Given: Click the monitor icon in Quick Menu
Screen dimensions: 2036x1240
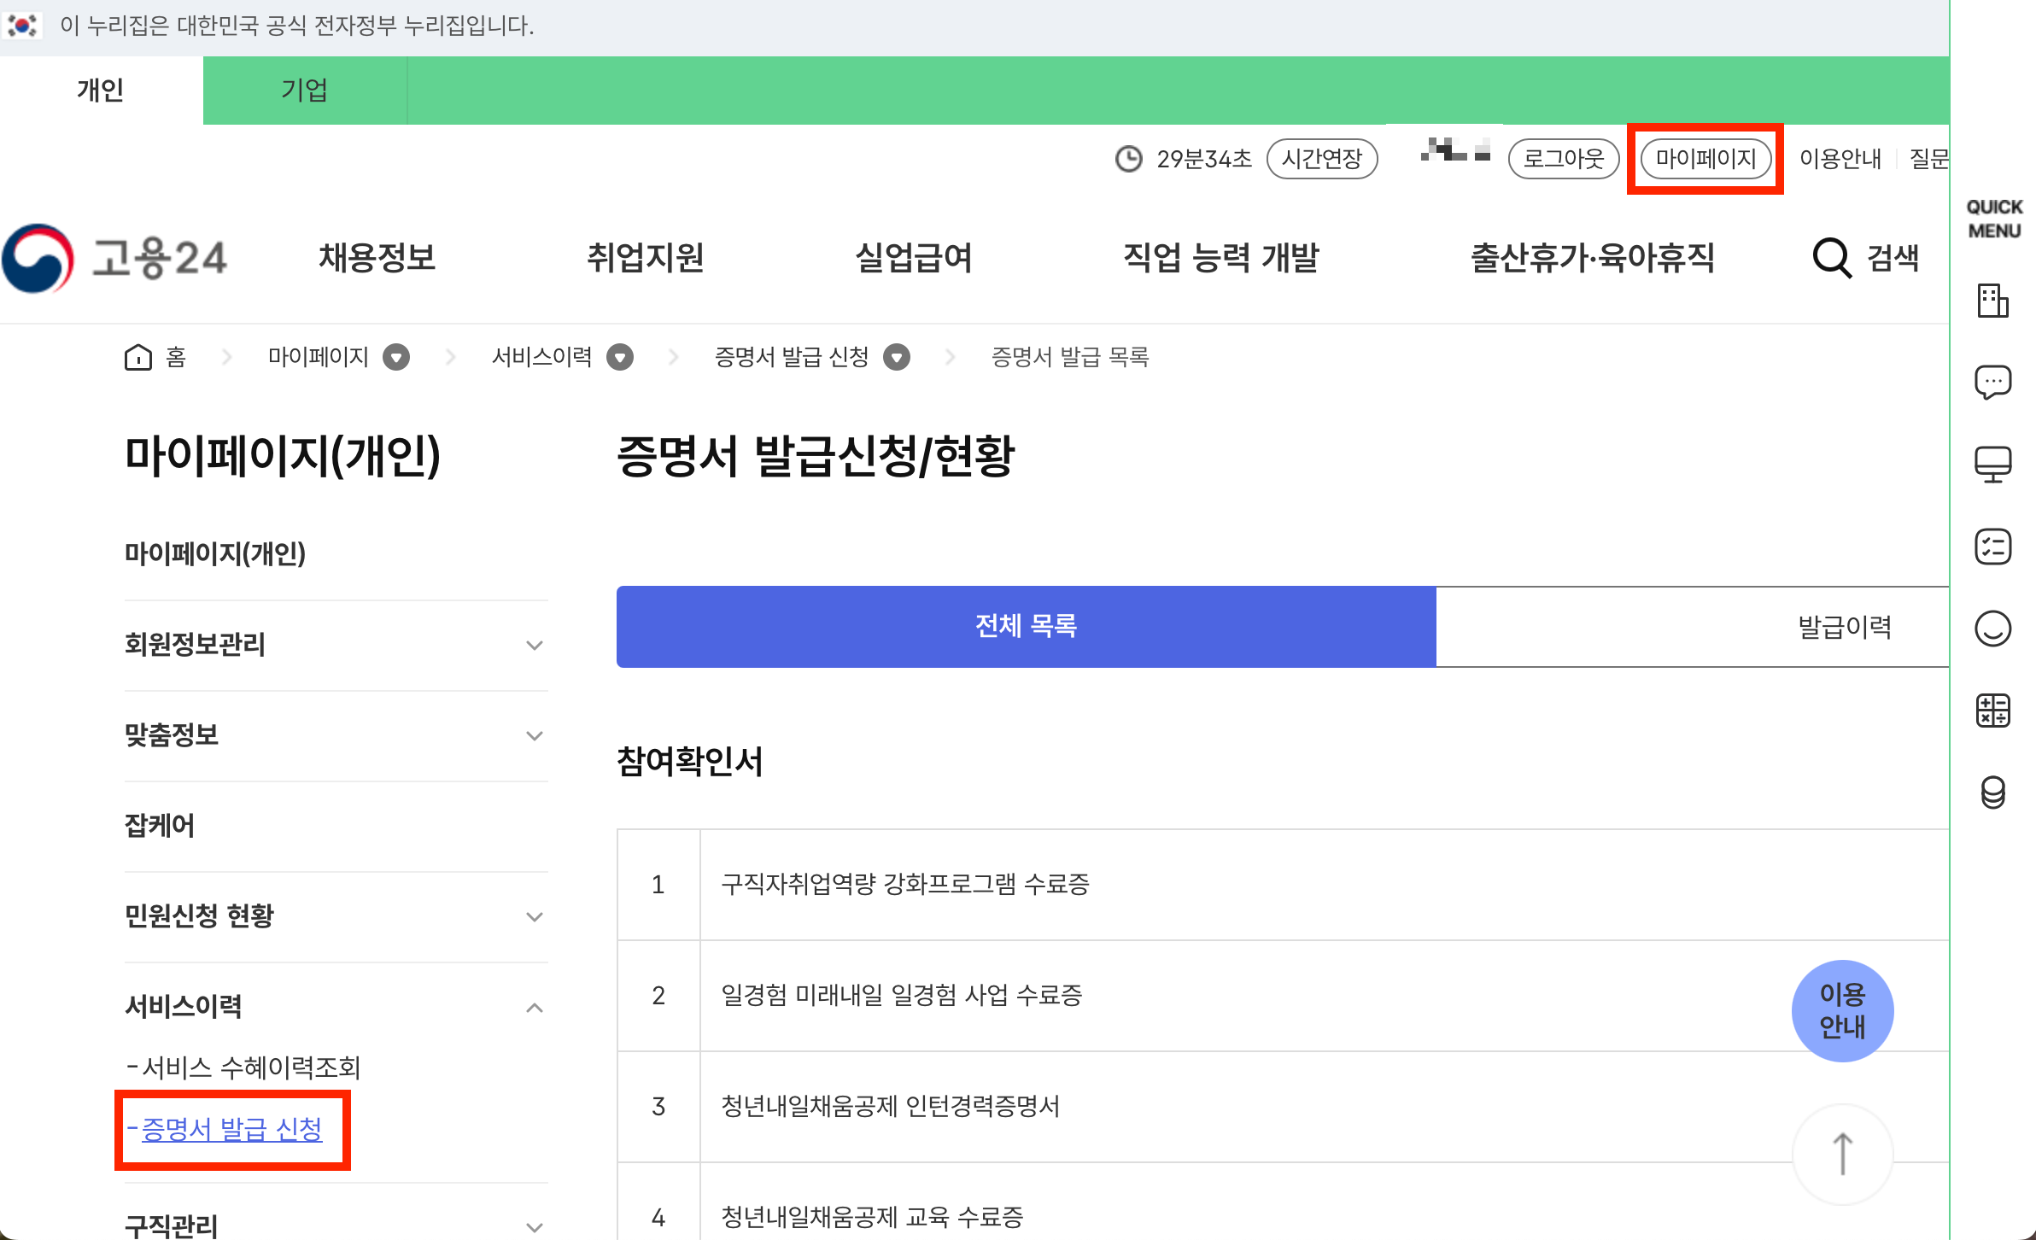Looking at the screenshot, I should coord(1992,464).
